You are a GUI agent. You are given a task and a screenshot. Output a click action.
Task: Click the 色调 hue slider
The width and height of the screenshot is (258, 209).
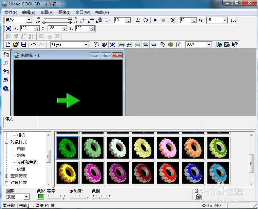coord(102,197)
